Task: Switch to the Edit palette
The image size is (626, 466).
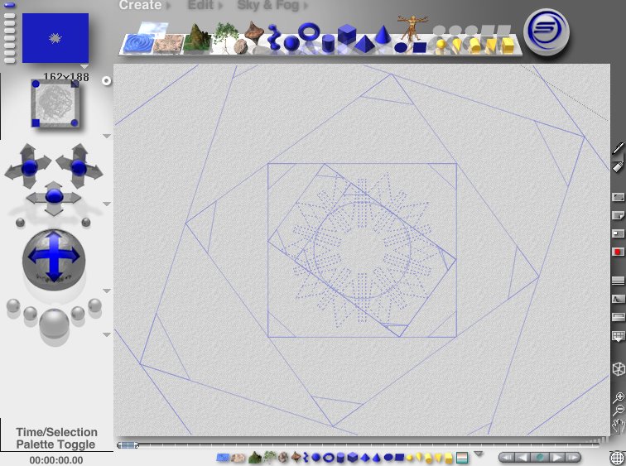Action: click(x=201, y=5)
